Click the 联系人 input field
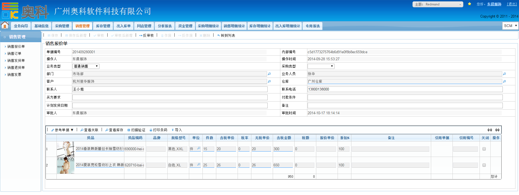This screenshot has width=519, height=195. point(170,89)
